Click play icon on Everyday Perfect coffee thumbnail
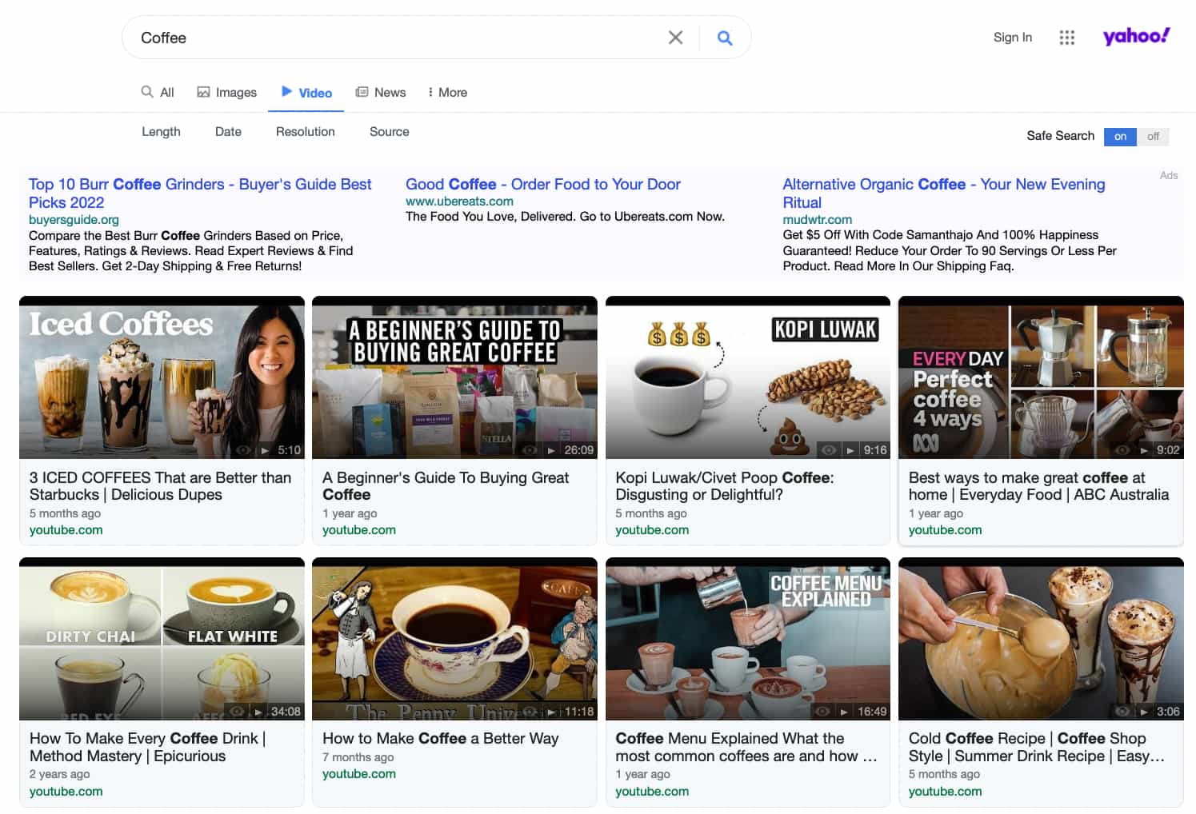 click(x=1144, y=450)
